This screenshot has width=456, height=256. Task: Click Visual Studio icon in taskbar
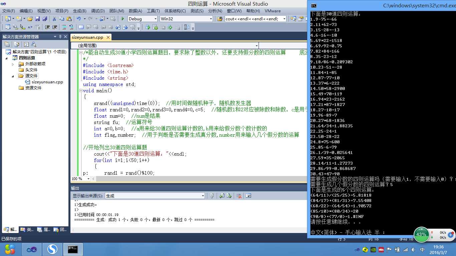pyautogui.click(x=32, y=249)
